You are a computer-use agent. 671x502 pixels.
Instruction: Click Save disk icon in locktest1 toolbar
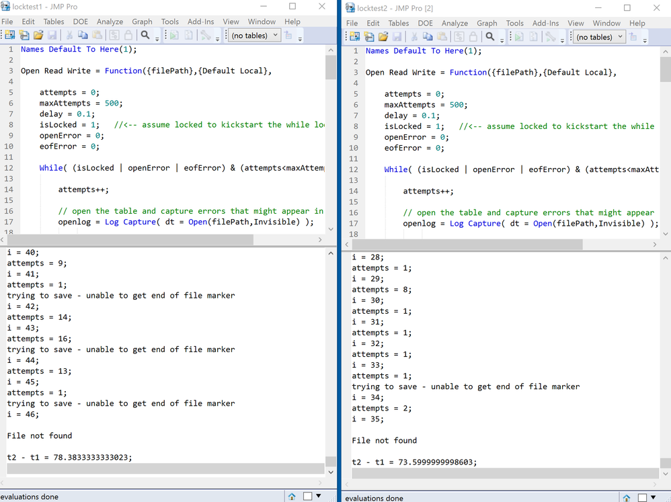tap(52, 36)
